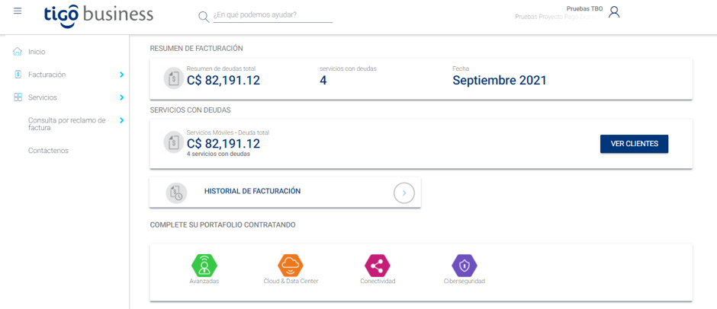This screenshot has width=717, height=309.
Task: Open the Ciberseguridad purple shield icon
Action: click(x=464, y=265)
